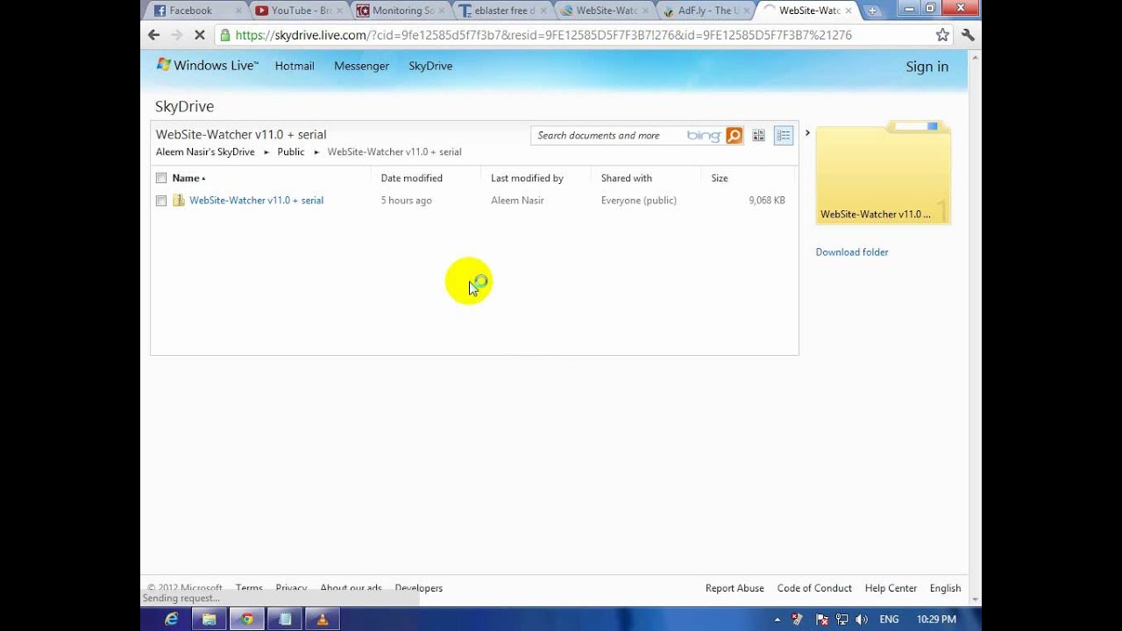Click the Report Abuse footer link
The height and width of the screenshot is (631, 1122).
(x=735, y=588)
